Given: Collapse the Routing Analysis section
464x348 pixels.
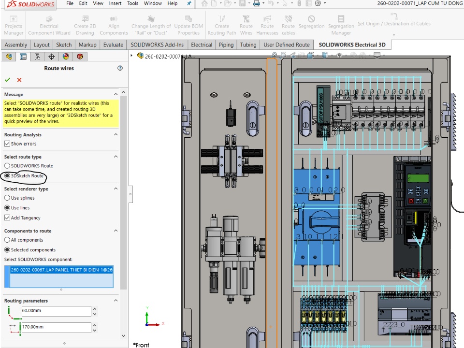Looking at the screenshot, I should 116,135.
